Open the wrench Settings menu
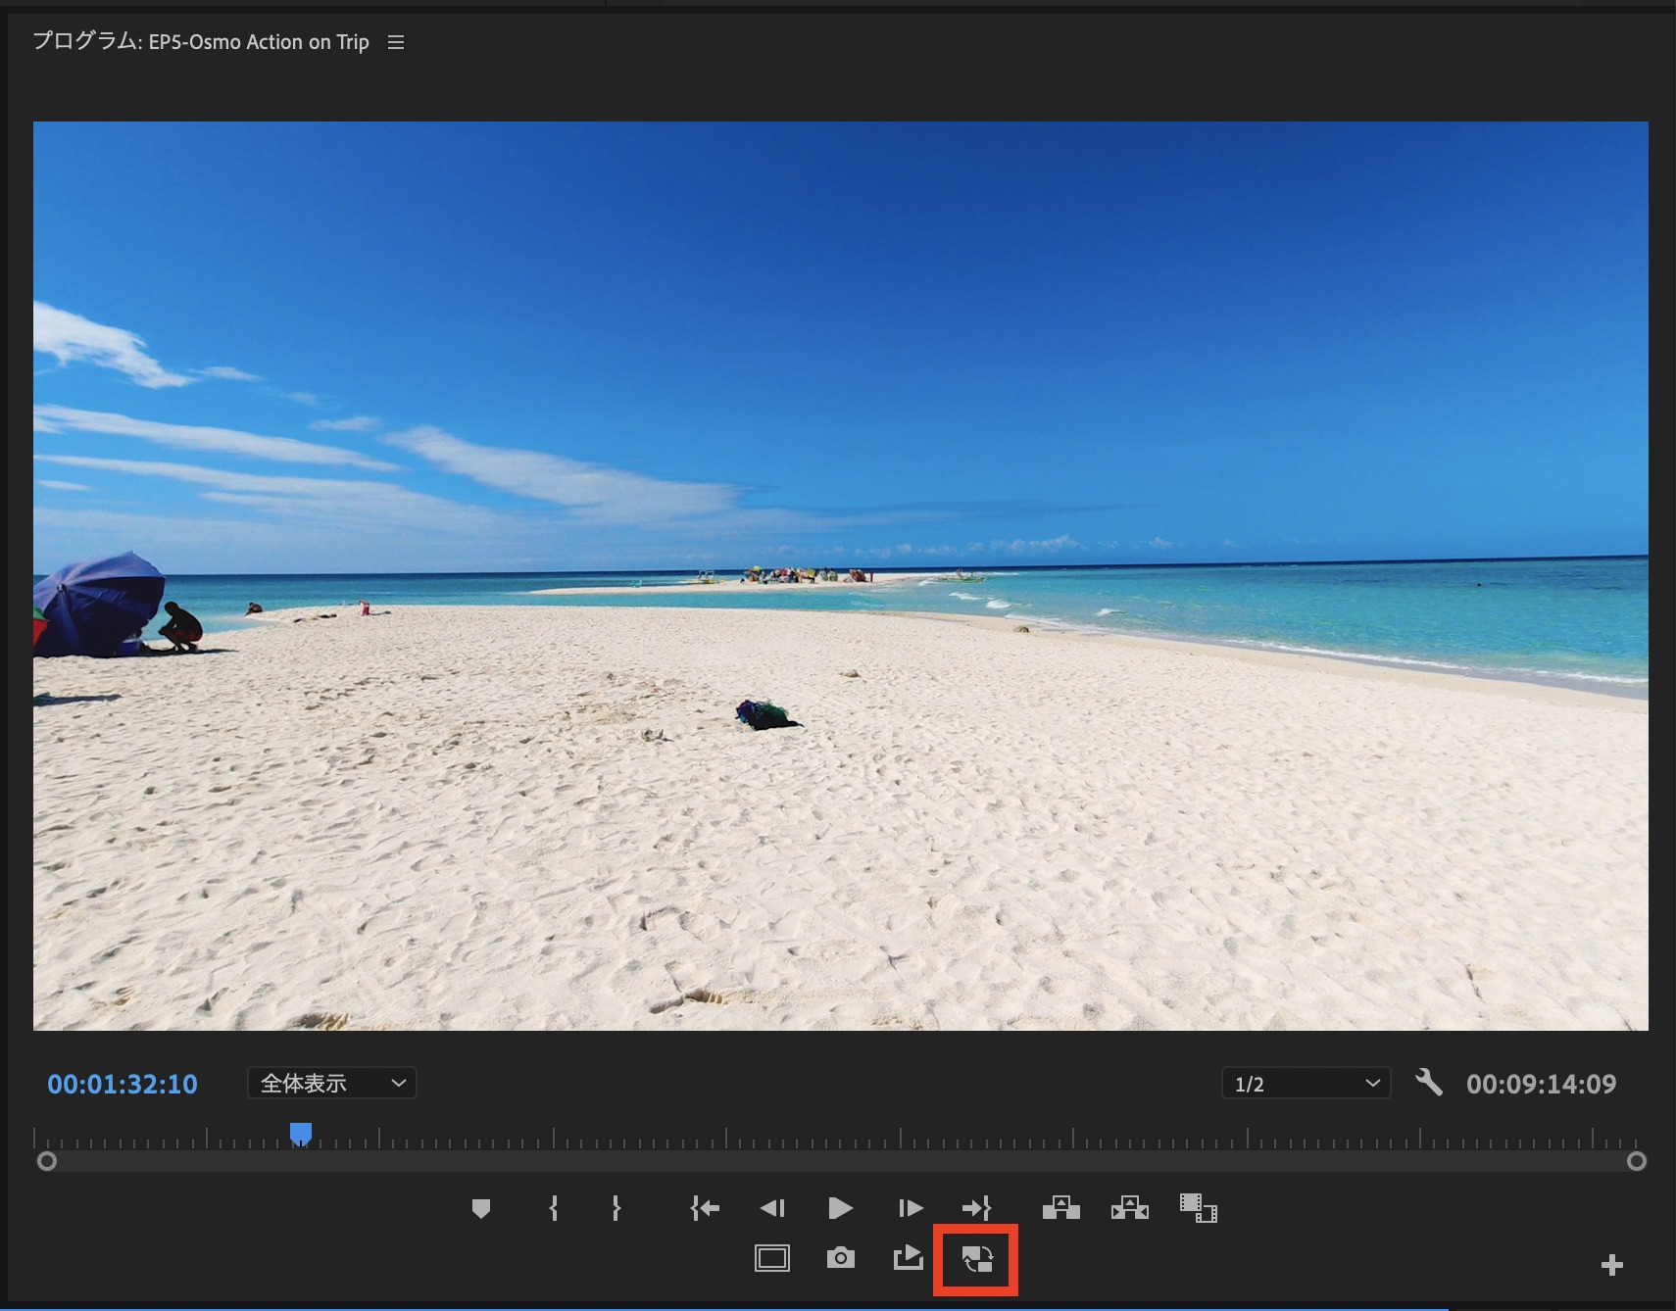 (x=1429, y=1083)
